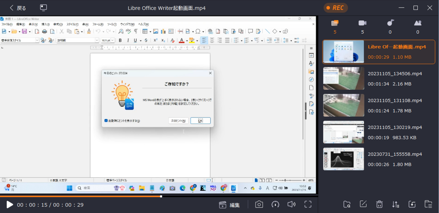Click スタイル menu in the recorded Writer window
Image resolution: width=439 pixels, height=213 pixels.
click(x=72, y=24)
